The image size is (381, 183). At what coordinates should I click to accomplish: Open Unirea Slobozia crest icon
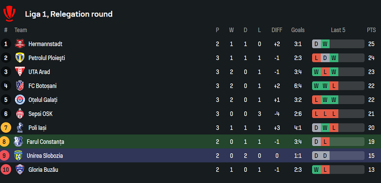tap(18, 156)
